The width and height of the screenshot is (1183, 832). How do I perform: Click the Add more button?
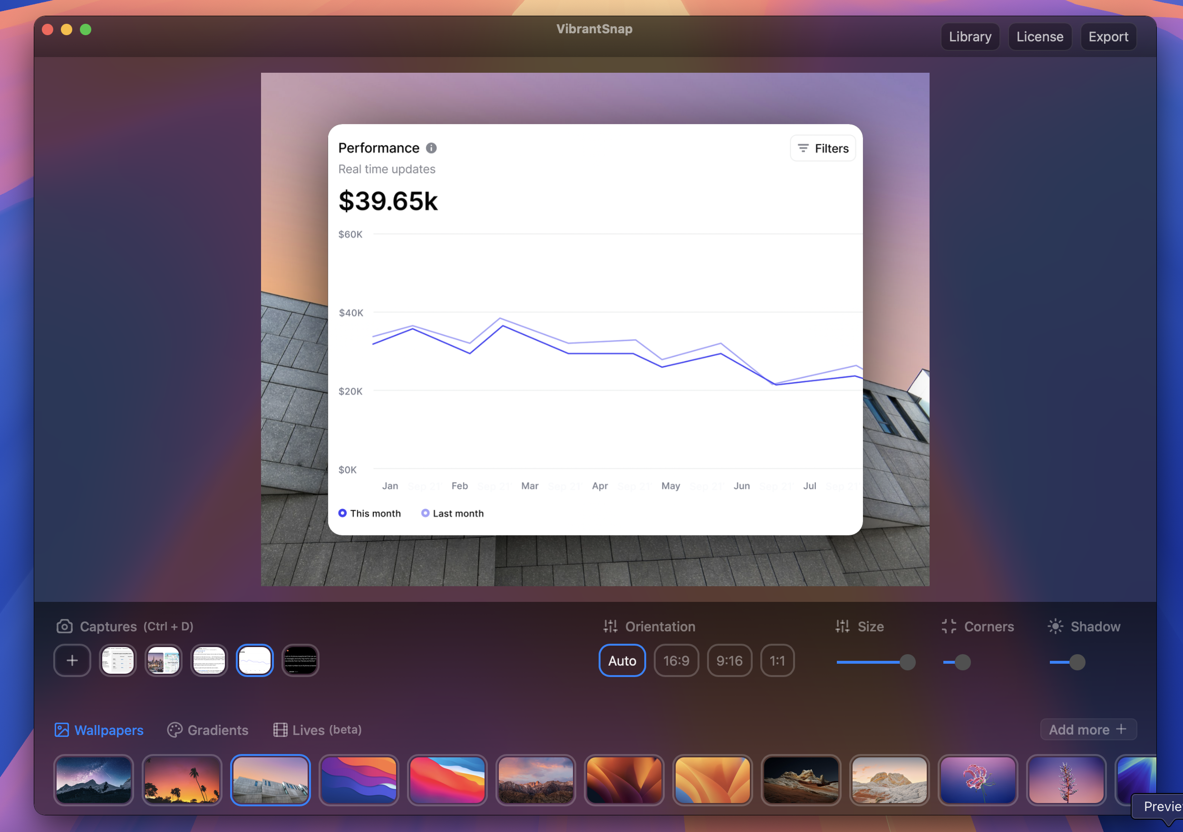coord(1086,729)
